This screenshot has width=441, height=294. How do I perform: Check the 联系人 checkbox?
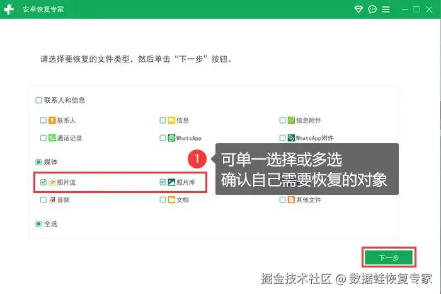(43, 121)
